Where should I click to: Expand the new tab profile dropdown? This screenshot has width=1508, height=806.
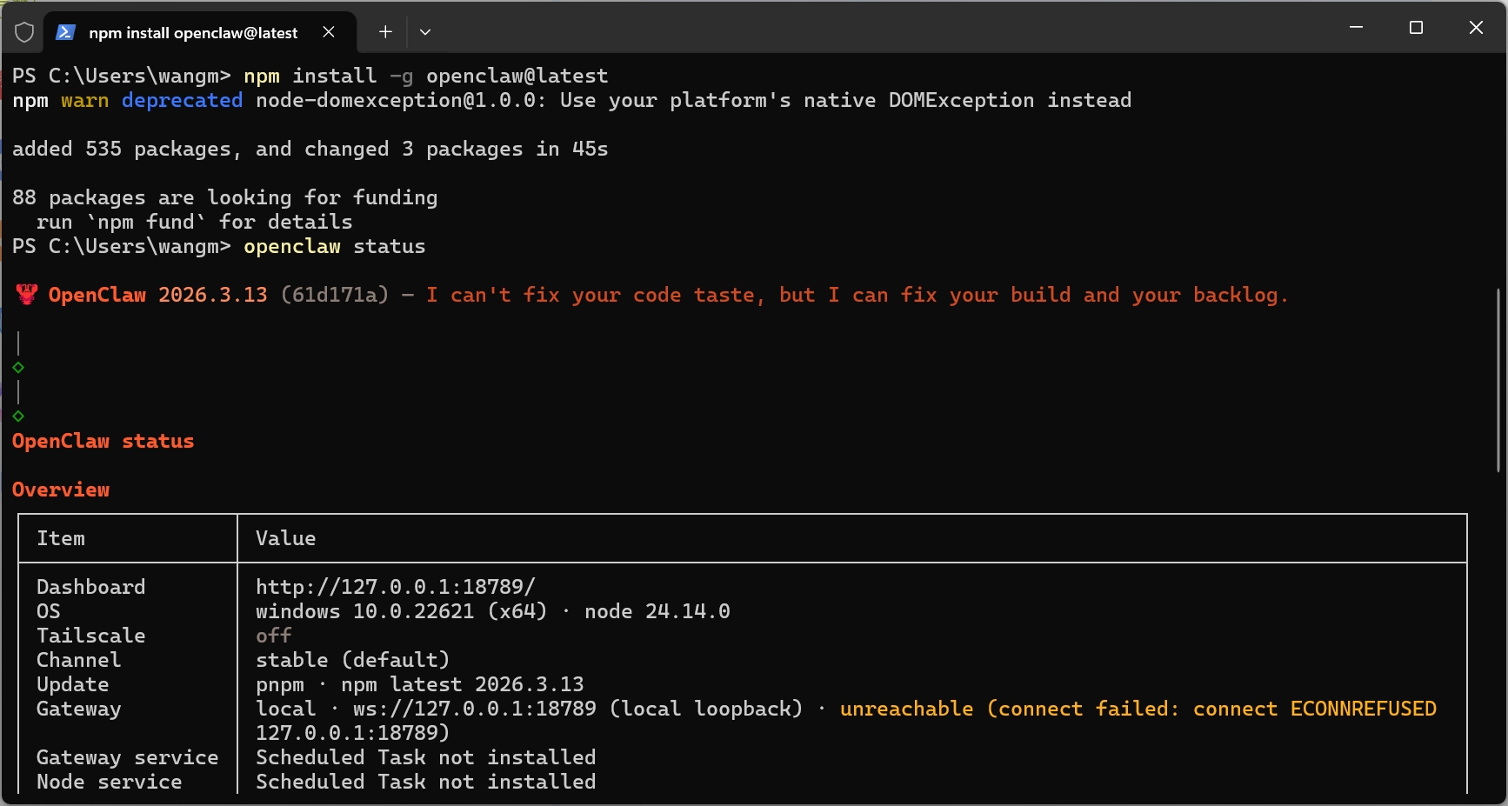[425, 32]
